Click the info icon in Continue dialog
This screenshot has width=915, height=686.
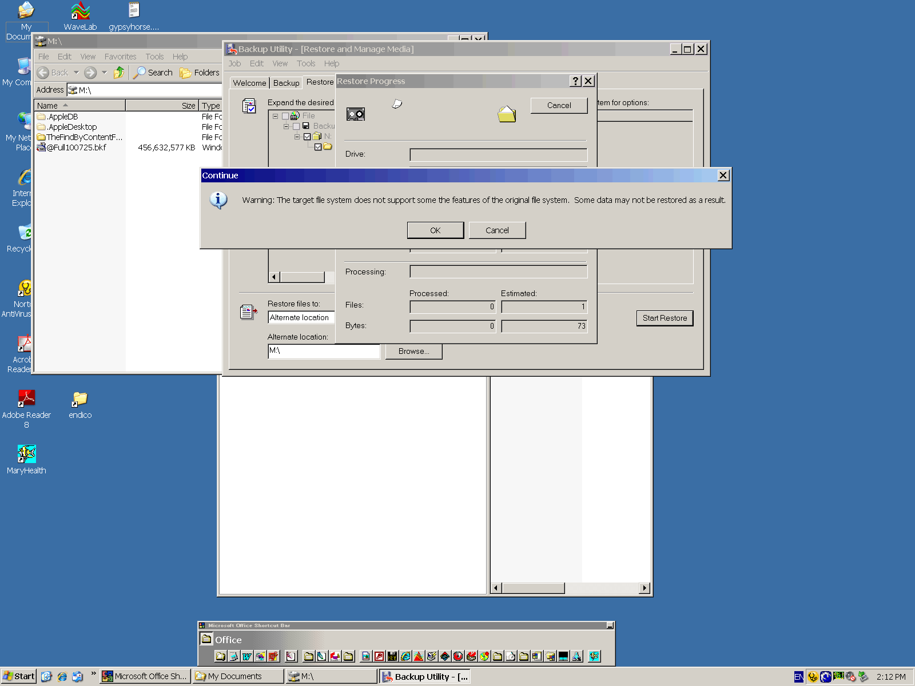click(x=218, y=200)
